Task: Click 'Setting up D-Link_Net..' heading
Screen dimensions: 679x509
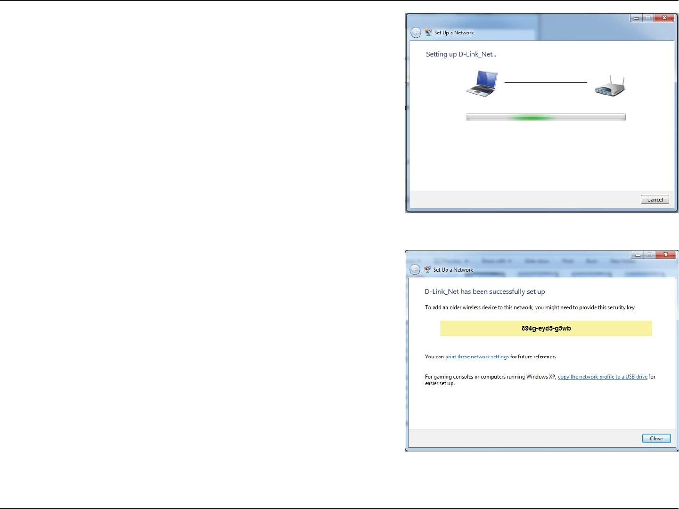Action: [x=461, y=54]
